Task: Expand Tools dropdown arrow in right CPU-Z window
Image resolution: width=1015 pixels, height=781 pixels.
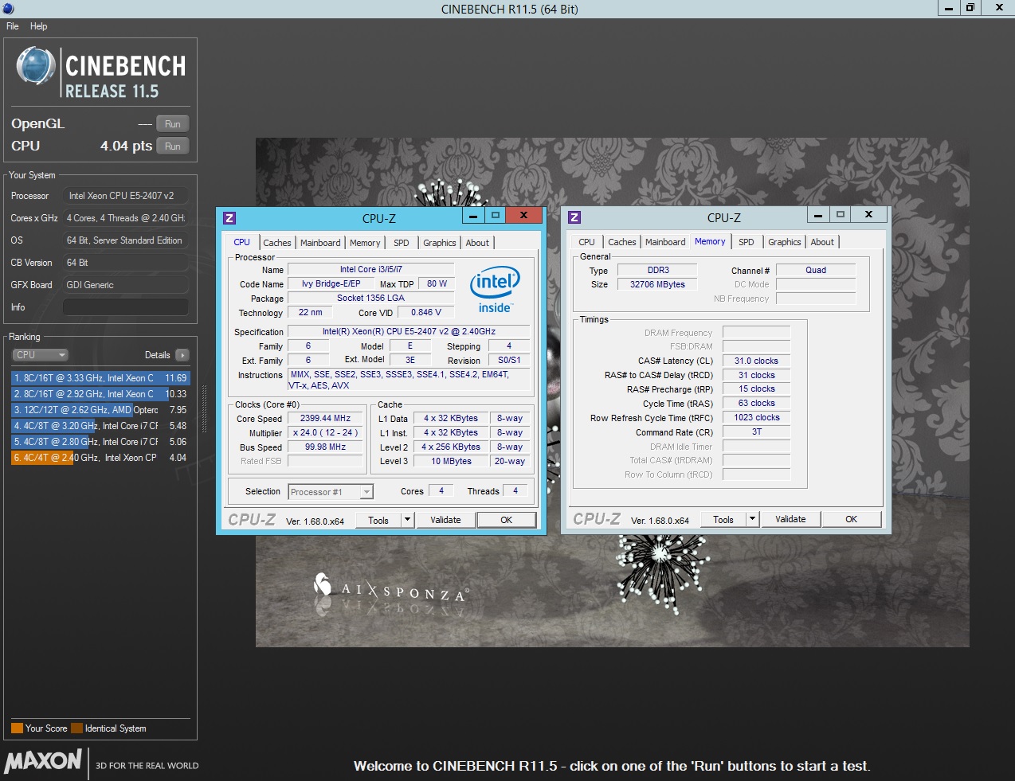Action: click(752, 519)
